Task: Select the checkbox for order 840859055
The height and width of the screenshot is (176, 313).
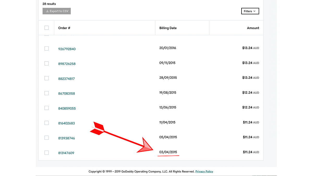Action: (46, 108)
